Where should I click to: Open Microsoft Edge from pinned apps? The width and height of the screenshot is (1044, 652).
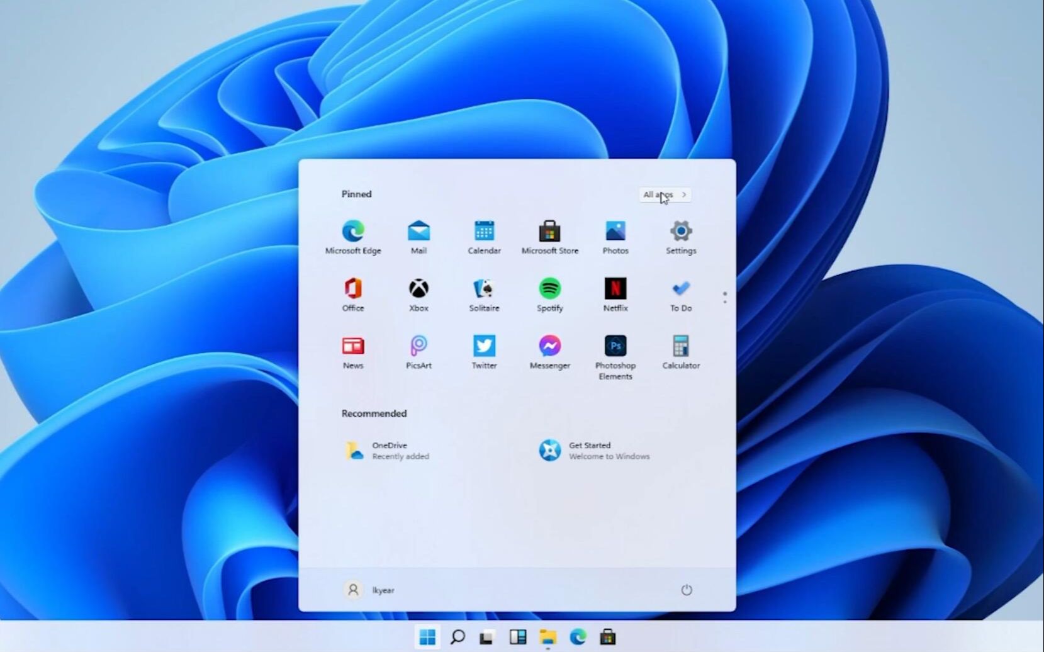pos(353,233)
